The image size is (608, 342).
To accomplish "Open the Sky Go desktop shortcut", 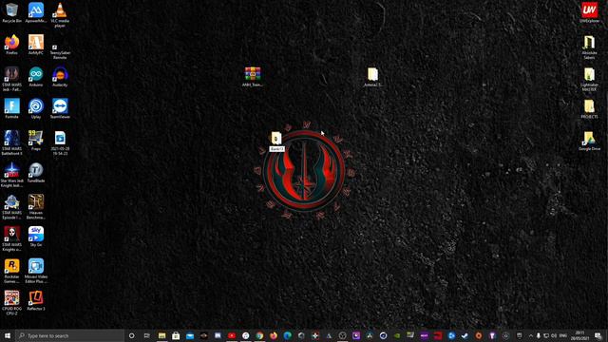I will pos(36,237).
